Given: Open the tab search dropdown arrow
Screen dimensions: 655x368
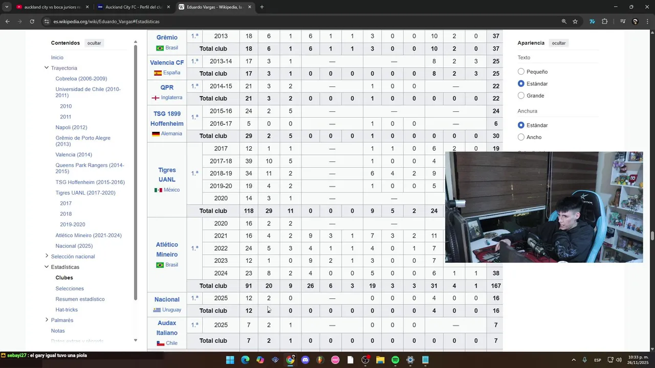Looking at the screenshot, I should (x=6, y=7).
